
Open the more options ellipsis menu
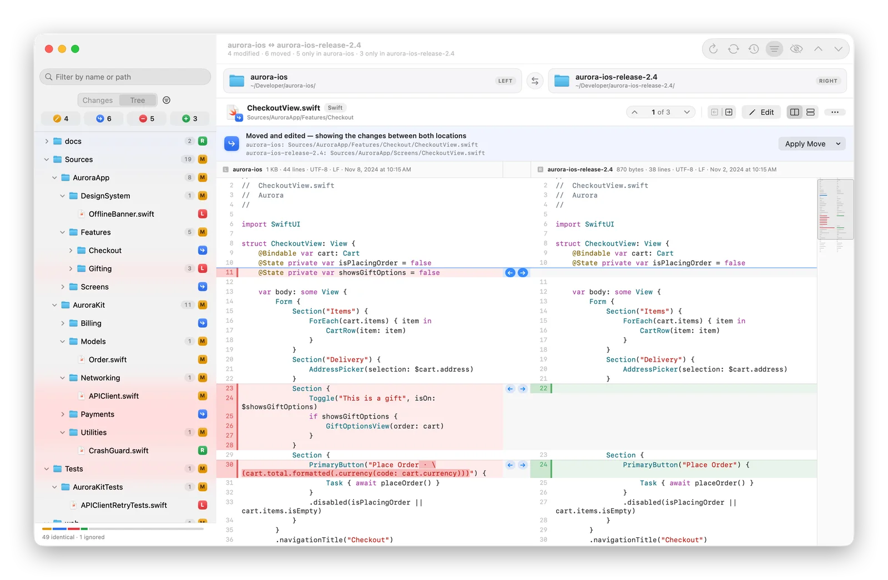click(x=835, y=112)
